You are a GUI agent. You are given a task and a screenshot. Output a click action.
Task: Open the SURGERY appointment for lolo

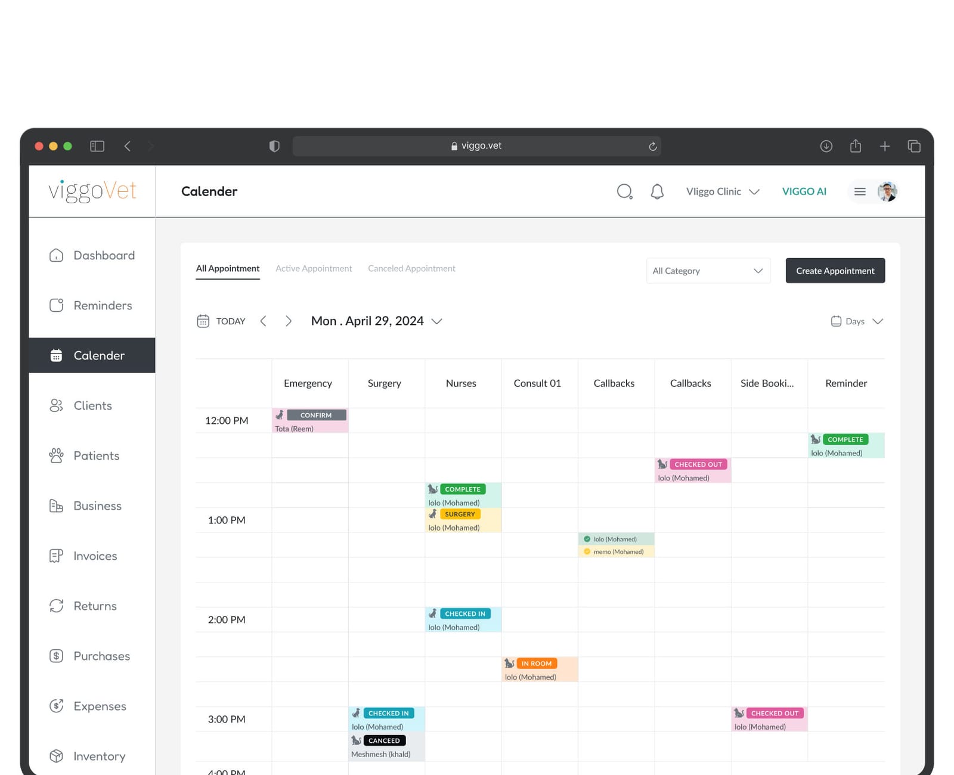[463, 520]
